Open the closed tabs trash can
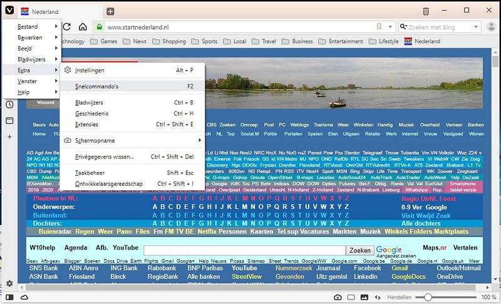The width and height of the screenshot is (501, 304). click(x=426, y=11)
